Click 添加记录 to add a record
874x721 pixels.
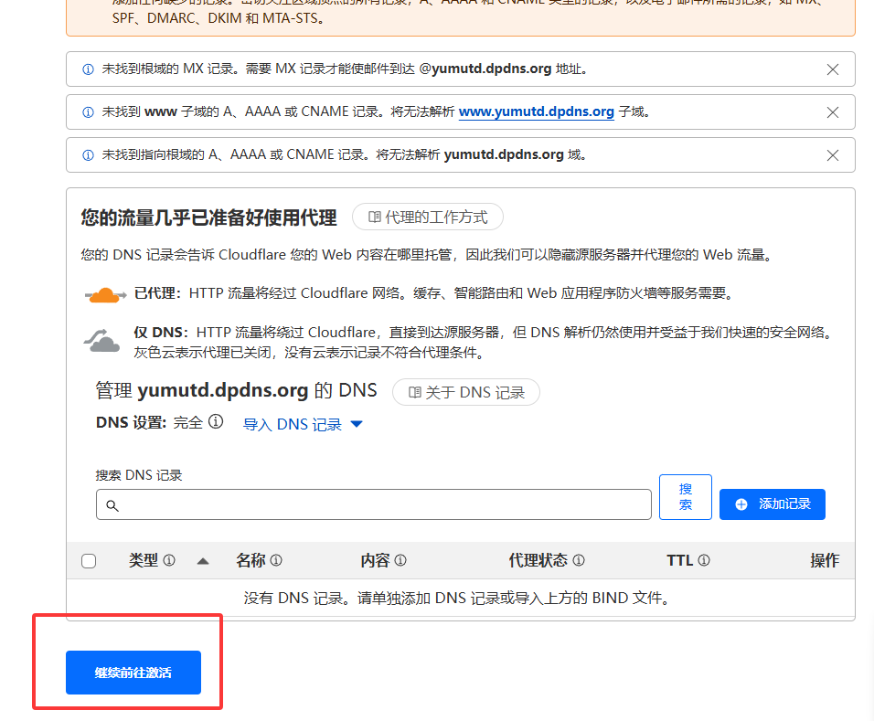click(x=773, y=504)
